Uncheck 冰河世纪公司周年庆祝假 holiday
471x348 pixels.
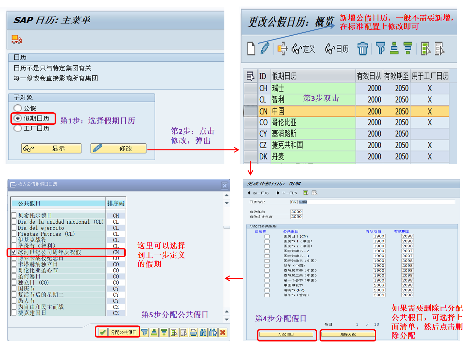click(x=14, y=252)
